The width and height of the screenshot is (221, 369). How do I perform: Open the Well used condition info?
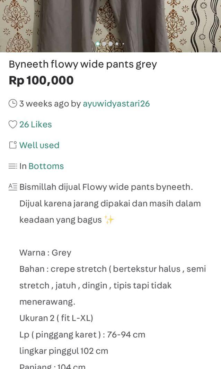(x=39, y=145)
